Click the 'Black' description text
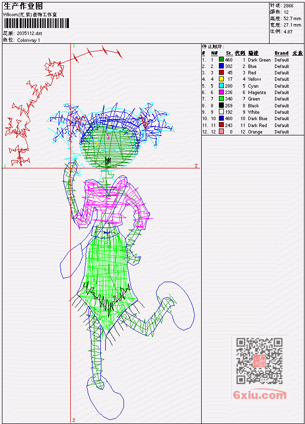305x424 pixels. [x=253, y=106]
